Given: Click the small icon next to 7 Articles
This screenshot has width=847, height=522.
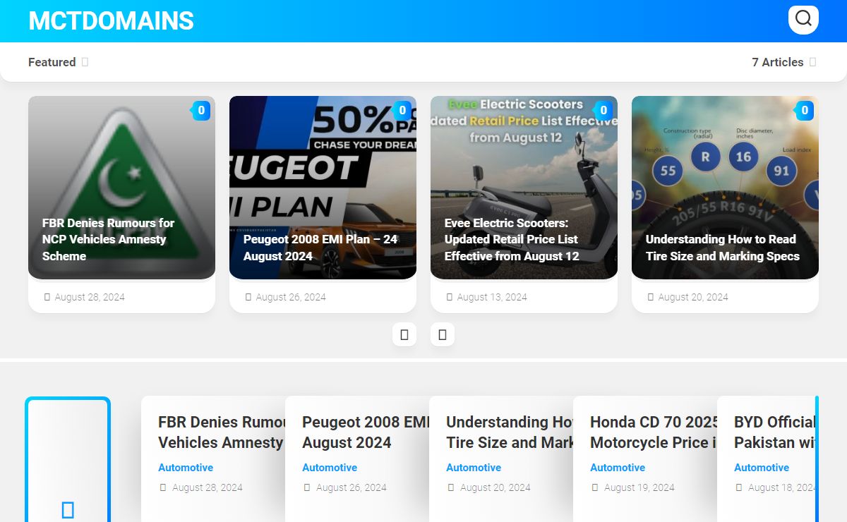Looking at the screenshot, I should point(812,62).
